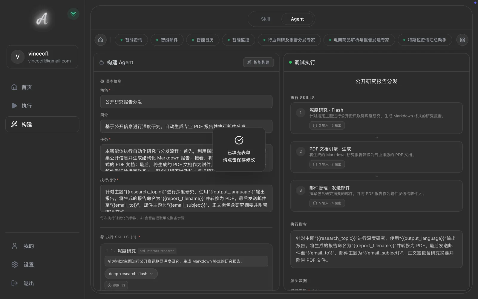Click the std-internet-research tag
This screenshot has height=299, width=478.
(157, 251)
